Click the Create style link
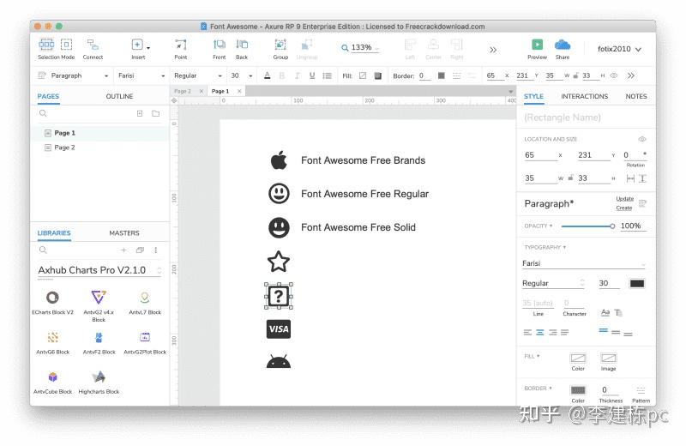 [x=624, y=208]
